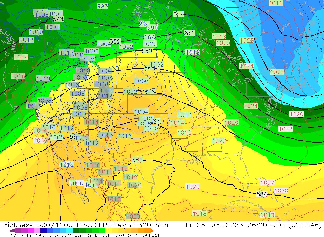The height and width of the screenshot is (237, 324).
Task: Click the map title 'Thickness 500/1000 hPa/SLP/Height 500 hPa'
Action: (84, 225)
